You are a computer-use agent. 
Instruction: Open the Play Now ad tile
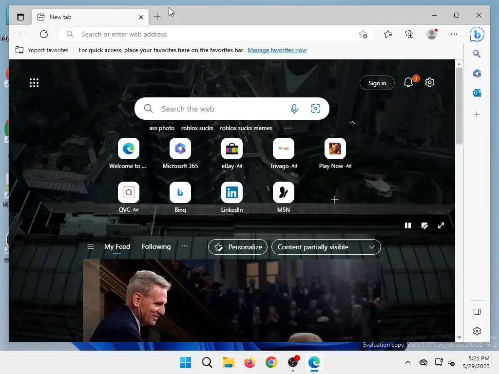(x=335, y=154)
